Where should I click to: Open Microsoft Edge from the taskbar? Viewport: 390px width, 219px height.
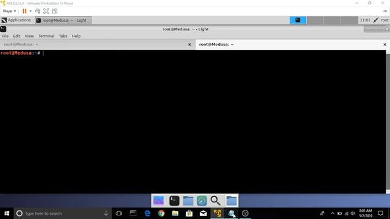click(147, 214)
